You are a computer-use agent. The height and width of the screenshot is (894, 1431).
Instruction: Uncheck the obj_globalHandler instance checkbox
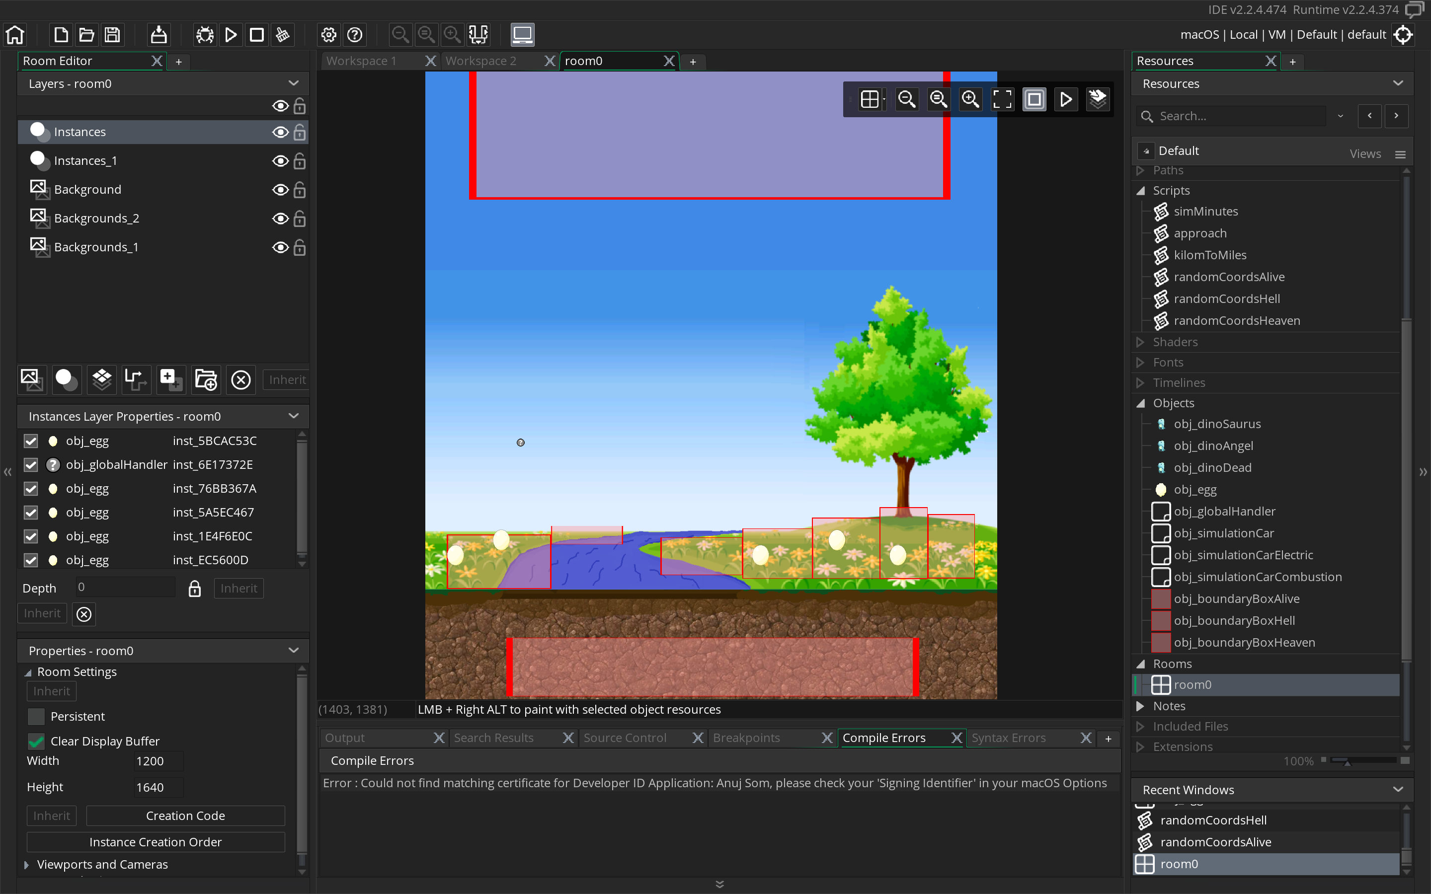click(x=31, y=465)
